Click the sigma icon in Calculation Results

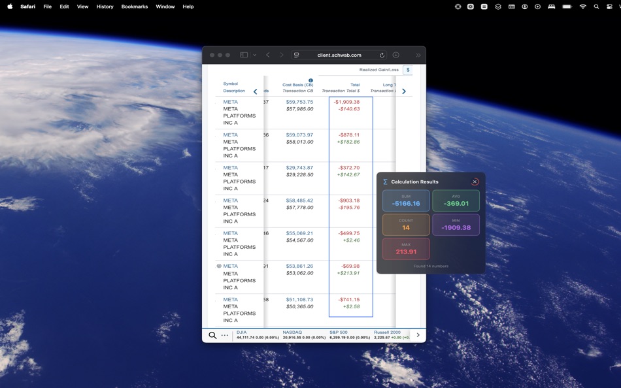coord(385,182)
